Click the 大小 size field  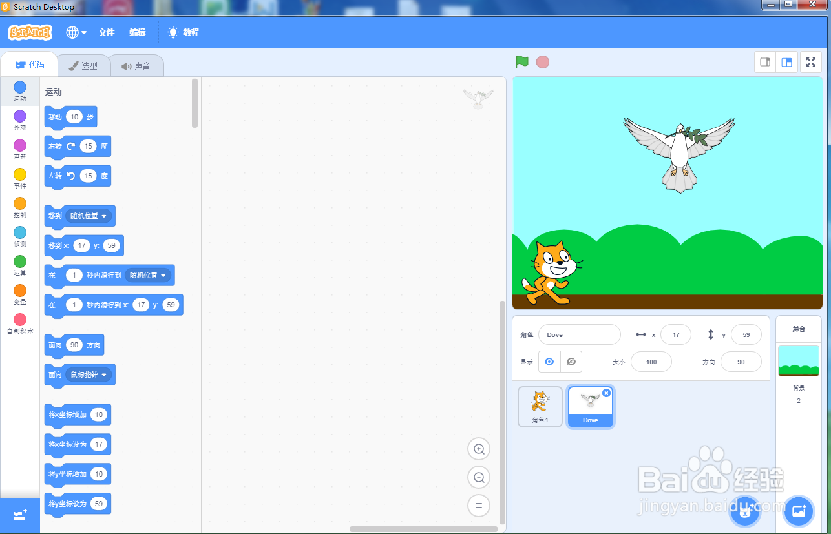651,362
